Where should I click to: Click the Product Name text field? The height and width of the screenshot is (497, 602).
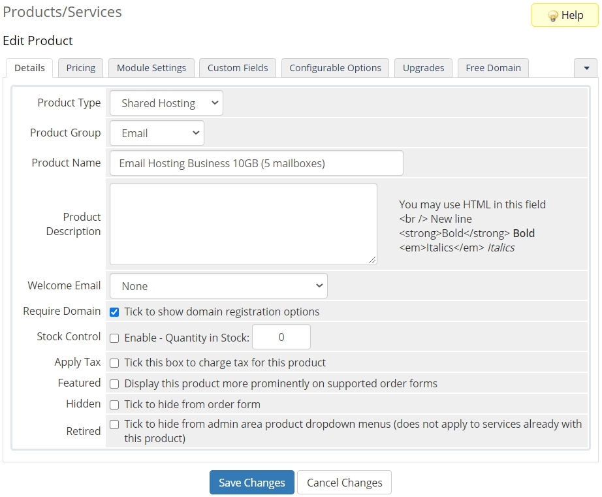tap(256, 163)
